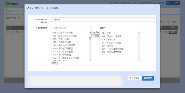Select CA - カナダ in selected list
Viewport: 185px width, 93px height.
(x=108, y=46)
